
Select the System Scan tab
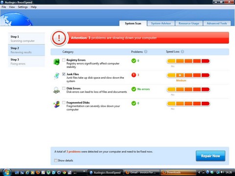[x=133, y=23]
